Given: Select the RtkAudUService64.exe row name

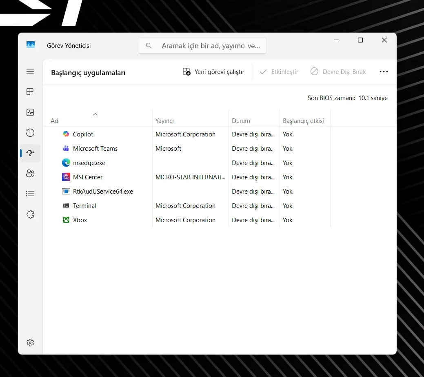Looking at the screenshot, I should click(103, 192).
